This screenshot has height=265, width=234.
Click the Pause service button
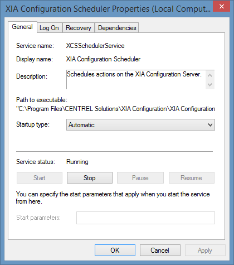click(140, 178)
